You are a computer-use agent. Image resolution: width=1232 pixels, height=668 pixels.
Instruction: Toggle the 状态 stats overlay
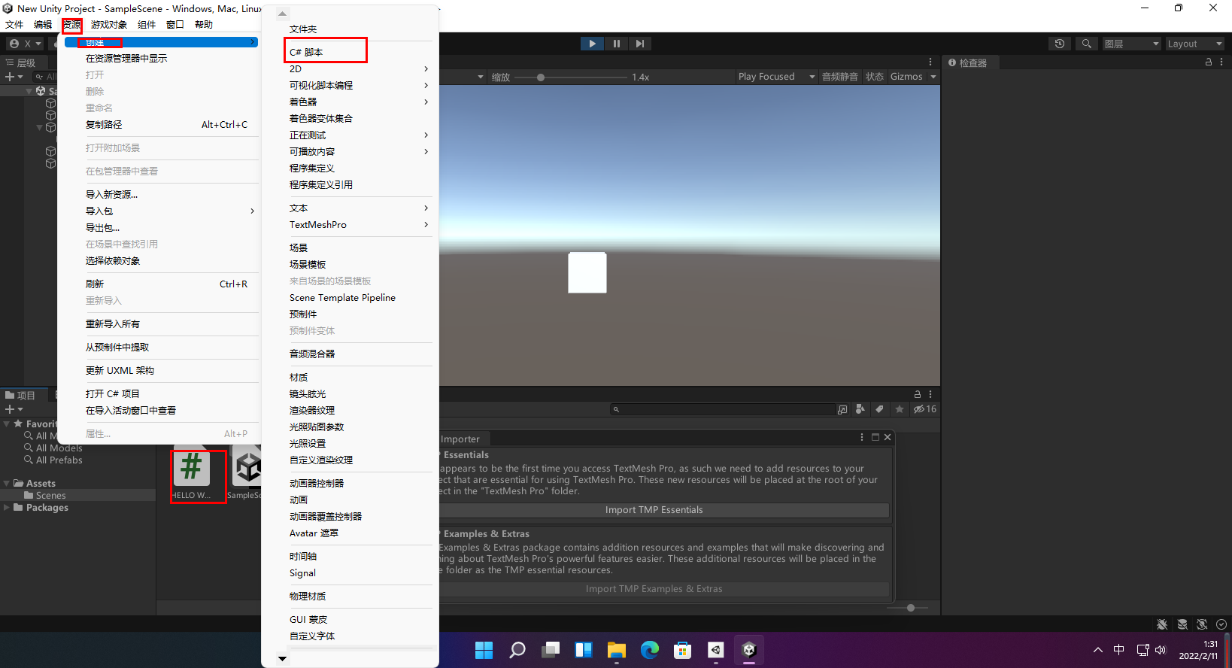(x=875, y=77)
